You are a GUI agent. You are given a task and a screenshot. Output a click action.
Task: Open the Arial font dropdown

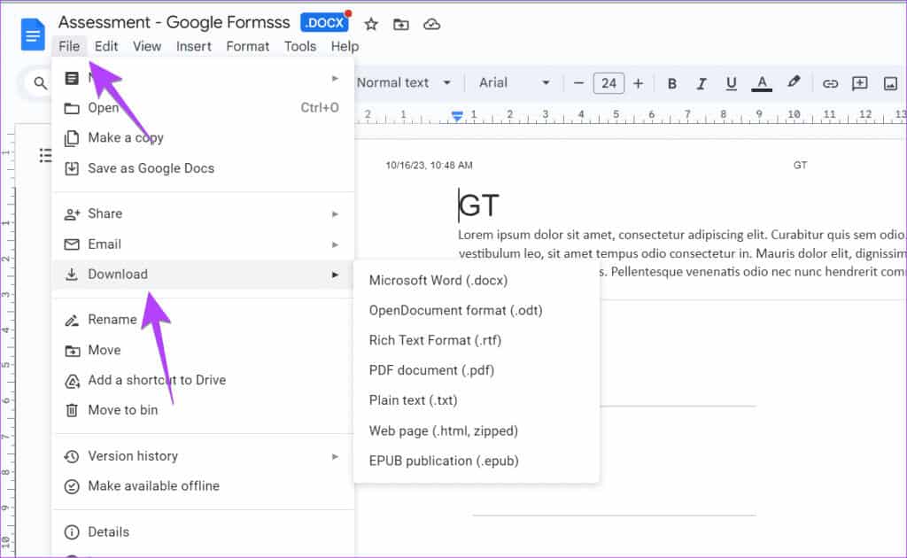pyautogui.click(x=514, y=82)
